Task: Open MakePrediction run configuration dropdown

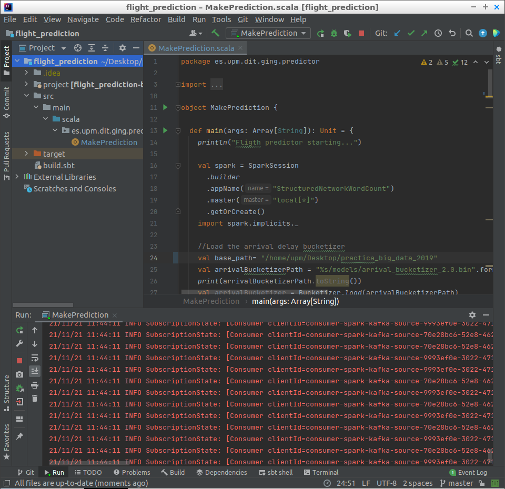Action: tap(268, 33)
